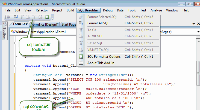Click "private void button1_Cli" method signature
Viewport: 200px width, 110px height.
[x=51, y=66]
